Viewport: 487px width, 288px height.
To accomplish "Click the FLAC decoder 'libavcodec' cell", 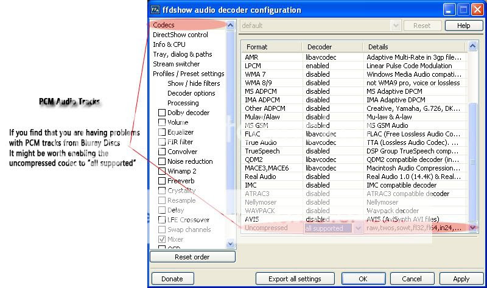I will point(321,134).
